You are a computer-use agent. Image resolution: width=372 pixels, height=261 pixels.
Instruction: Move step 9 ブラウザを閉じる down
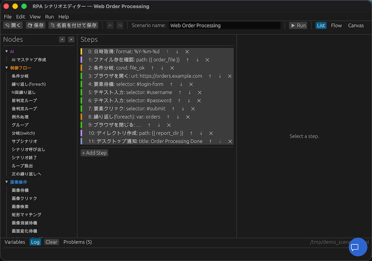(x=159, y=125)
